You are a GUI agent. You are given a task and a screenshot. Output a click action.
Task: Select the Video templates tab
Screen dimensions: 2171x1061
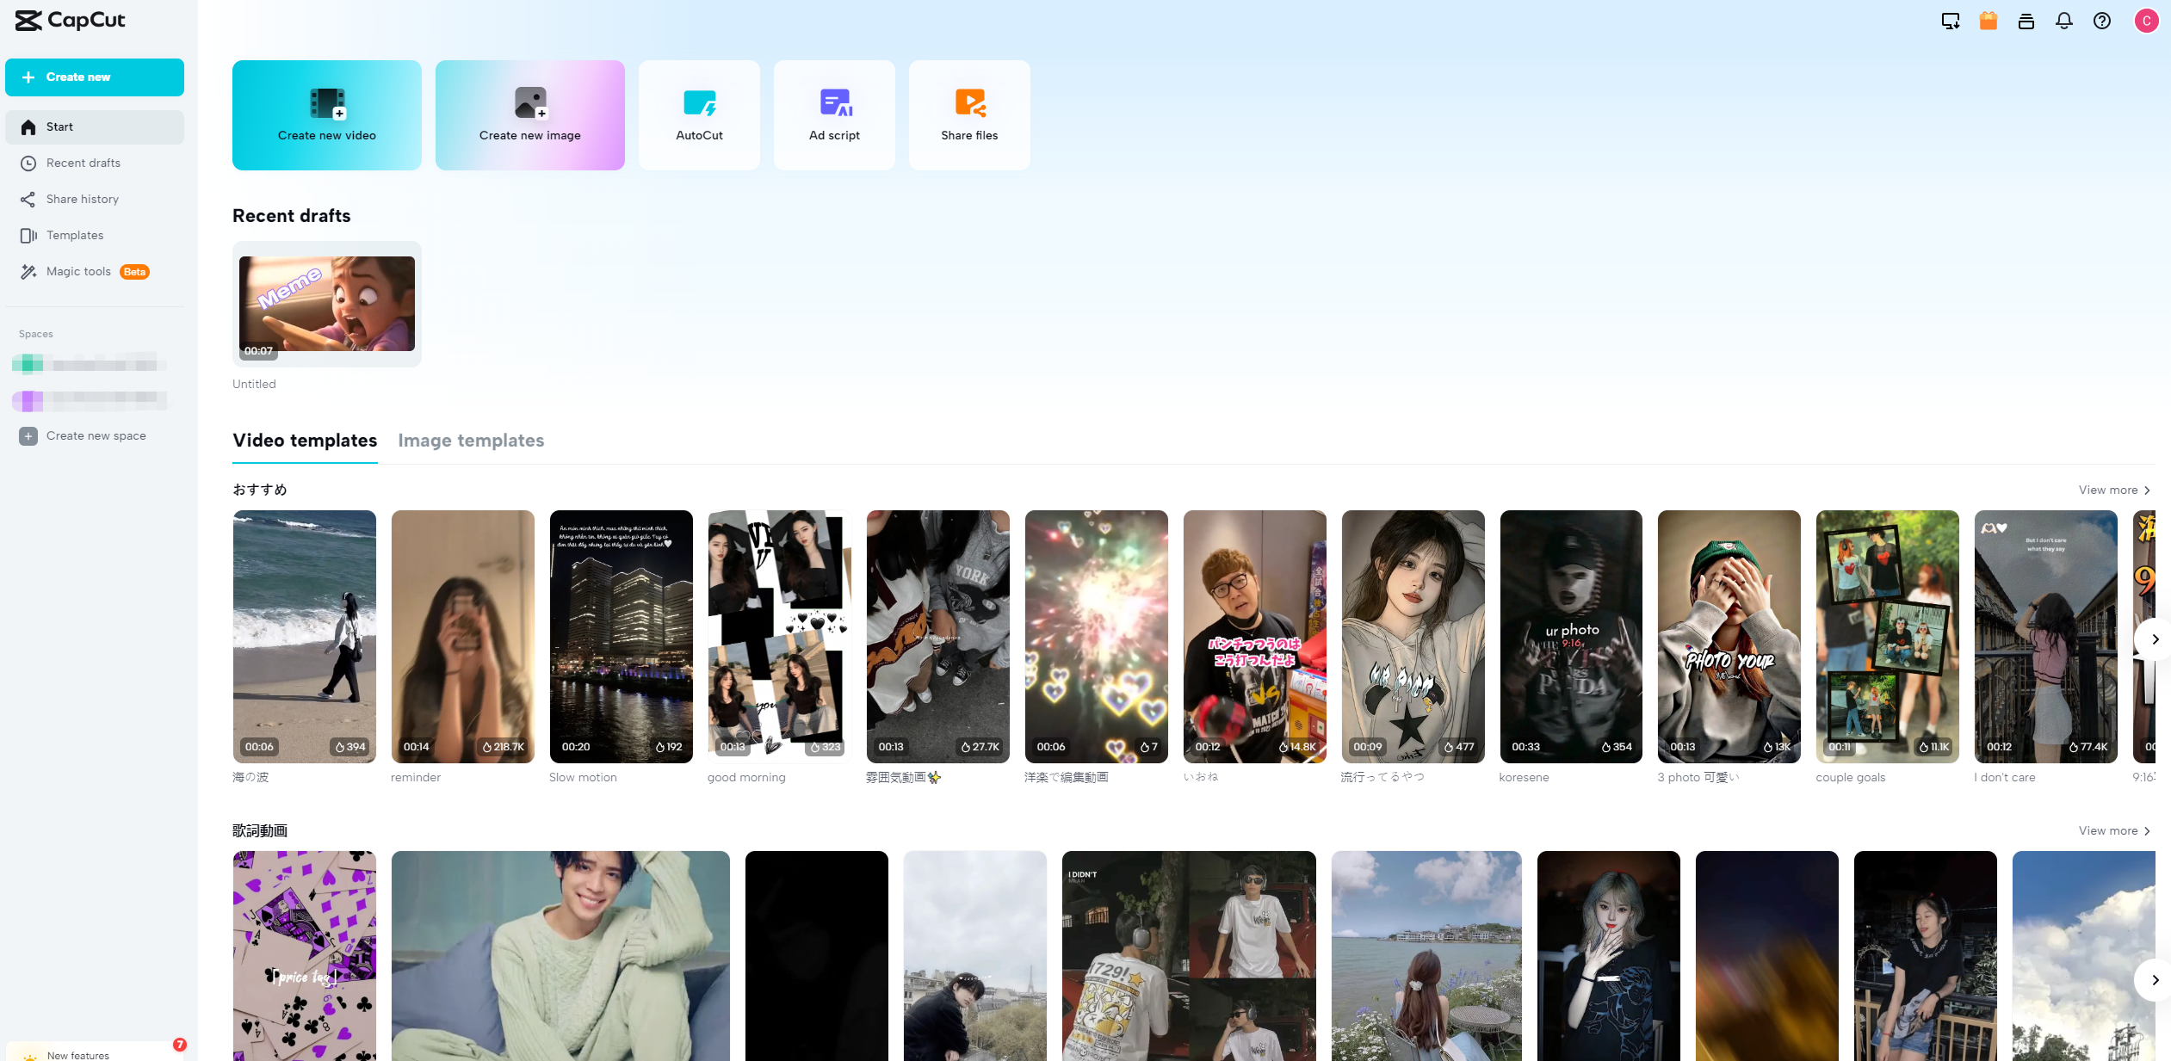[305, 440]
